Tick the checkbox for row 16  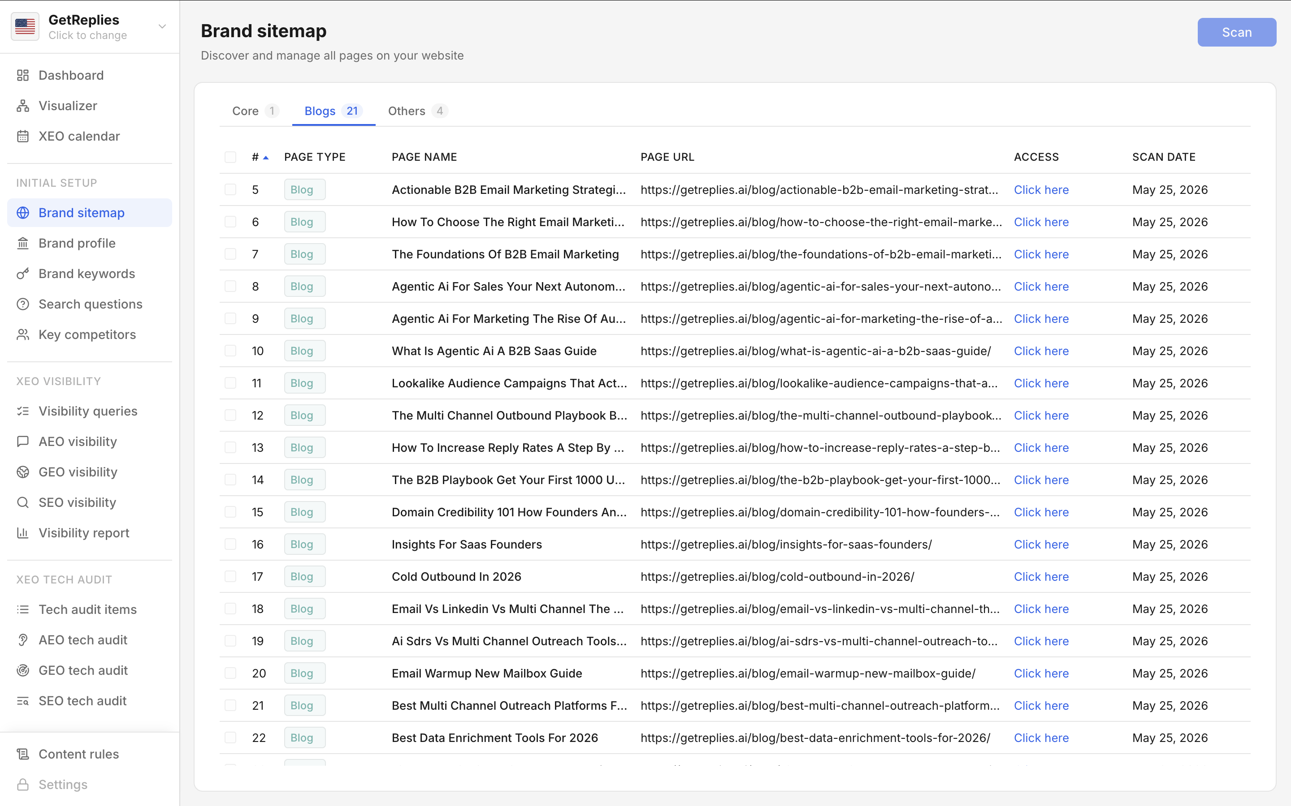(230, 544)
